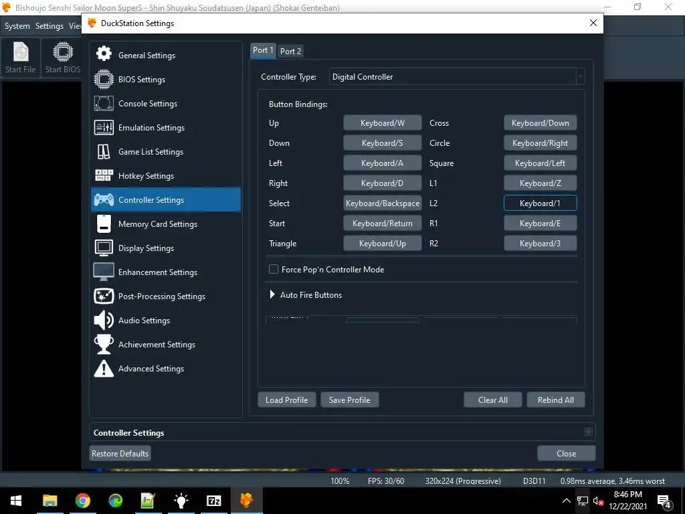Open Enhancement Settings icon
685x514 pixels.
(104, 272)
